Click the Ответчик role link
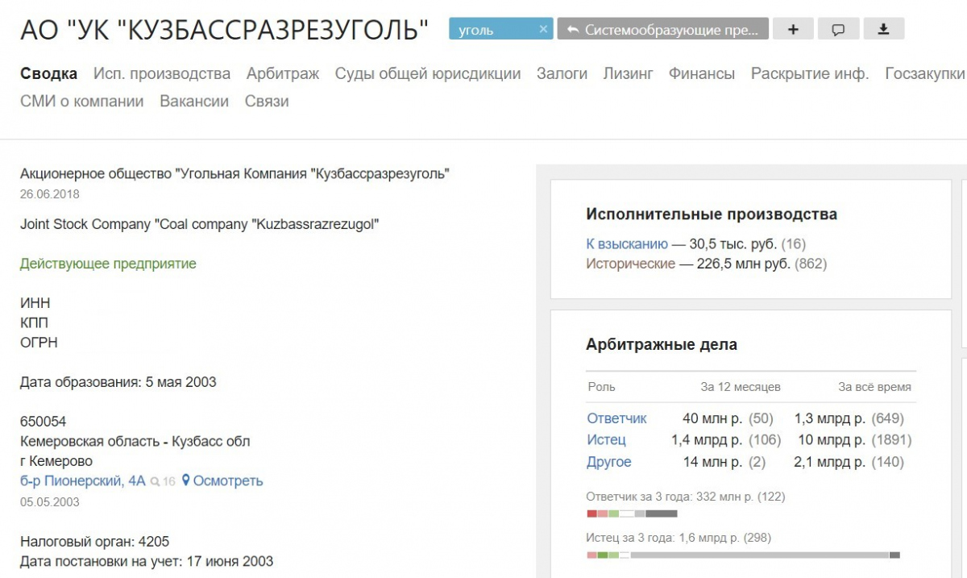967x578 pixels. (x=617, y=418)
